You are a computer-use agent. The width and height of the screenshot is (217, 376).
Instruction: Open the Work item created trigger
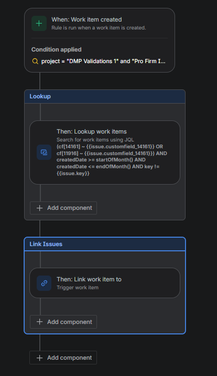coord(100,40)
